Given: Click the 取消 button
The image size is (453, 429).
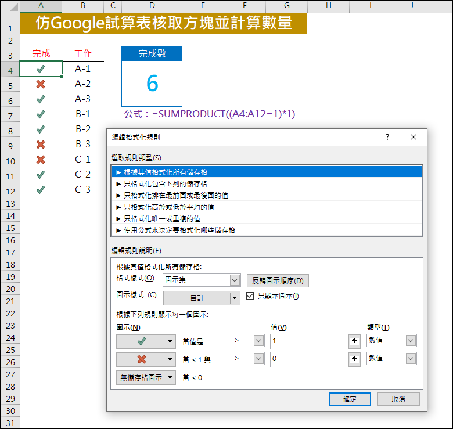Looking at the screenshot, I should pyautogui.click(x=398, y=399).
